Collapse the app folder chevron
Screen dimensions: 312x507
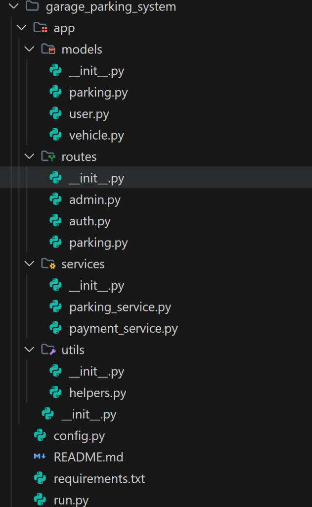21,28
